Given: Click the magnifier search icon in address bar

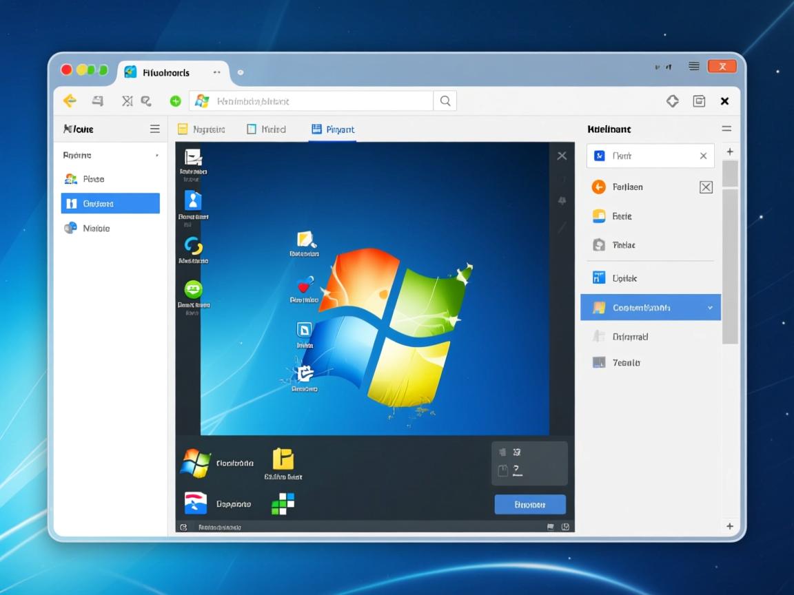Looking at the screenshot, I should click(445, 101).
